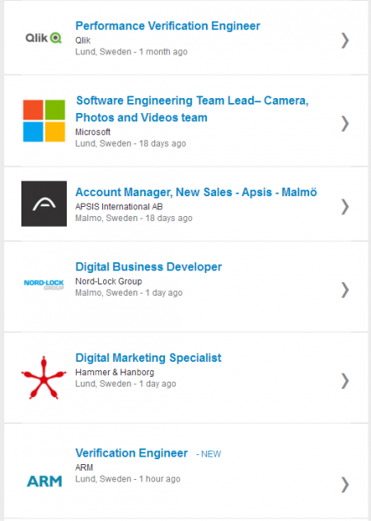Click the NEW badge beside Verification Engineer
Viewport: 371px width, 521px height.
tap(209, 454)
